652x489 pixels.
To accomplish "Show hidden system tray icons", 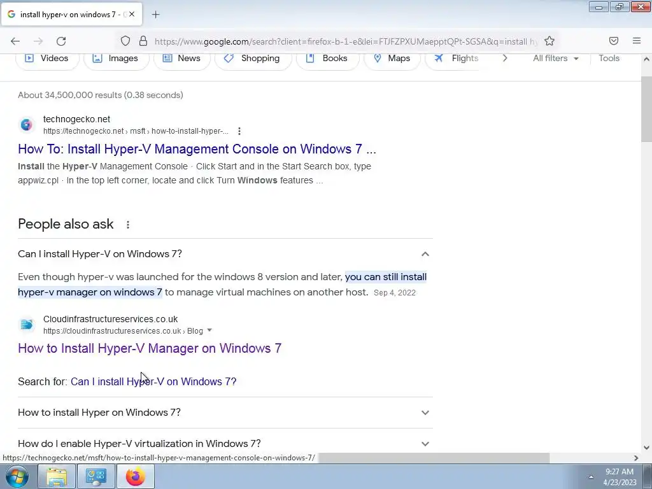I will (591, 477).
